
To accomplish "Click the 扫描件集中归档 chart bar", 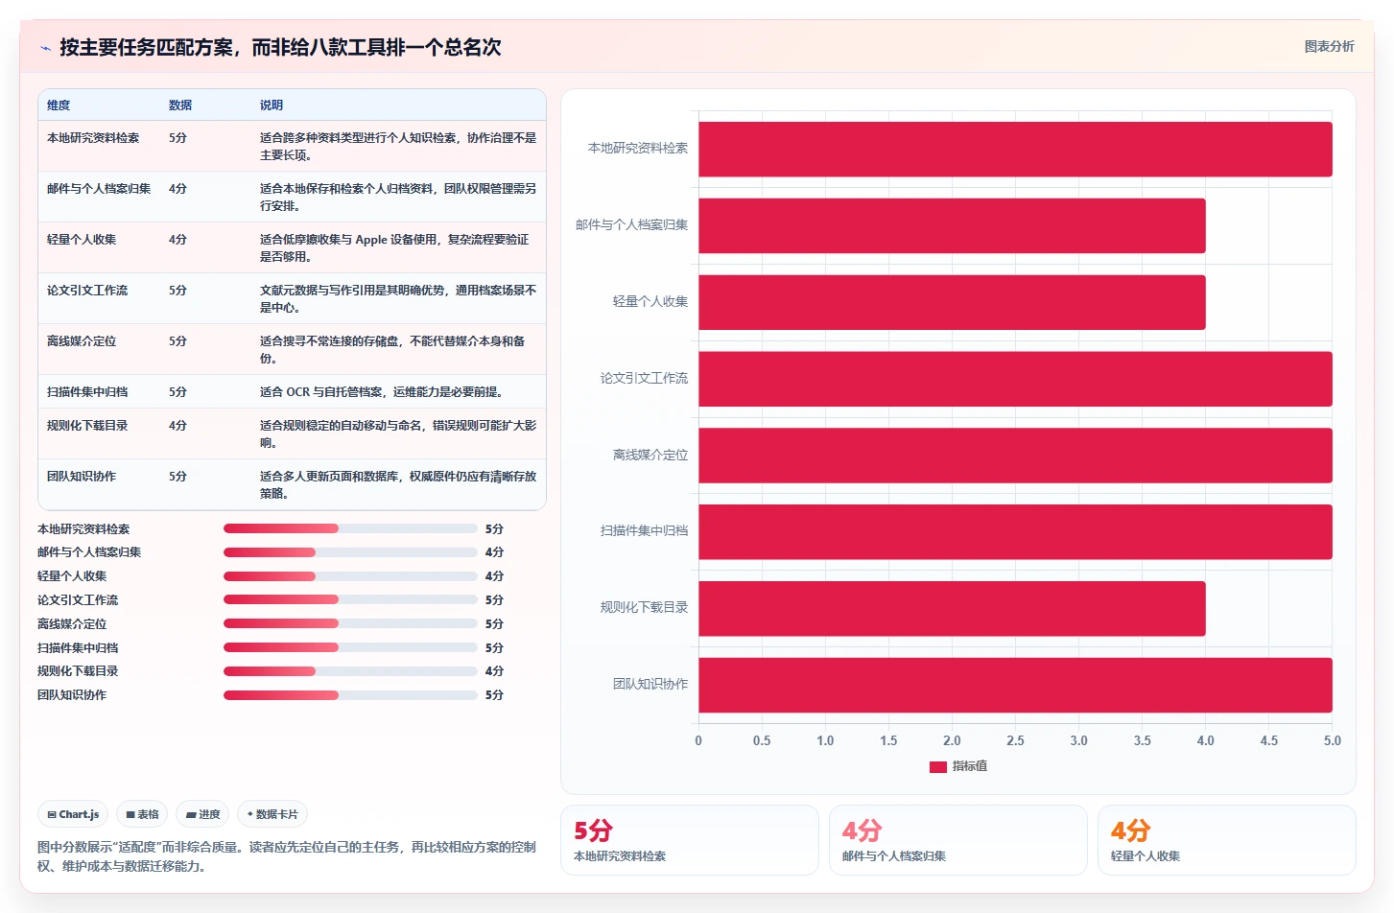I will point(1015,531).
